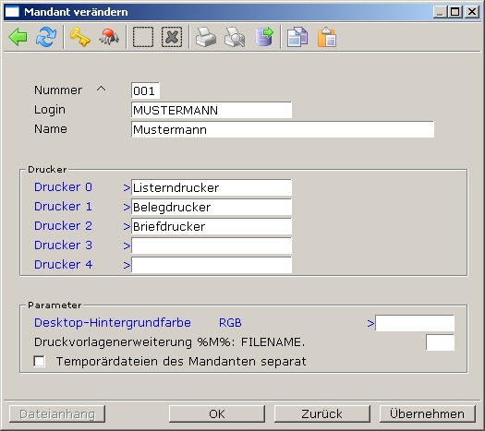Focus the Name field with Mustermann

point(283,129)
